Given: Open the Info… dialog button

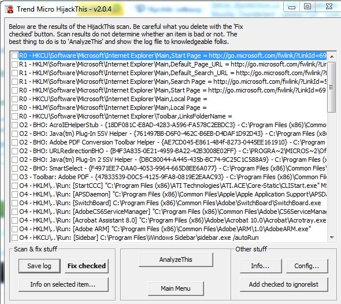Looking at the screenshot, I should point(261,266).
